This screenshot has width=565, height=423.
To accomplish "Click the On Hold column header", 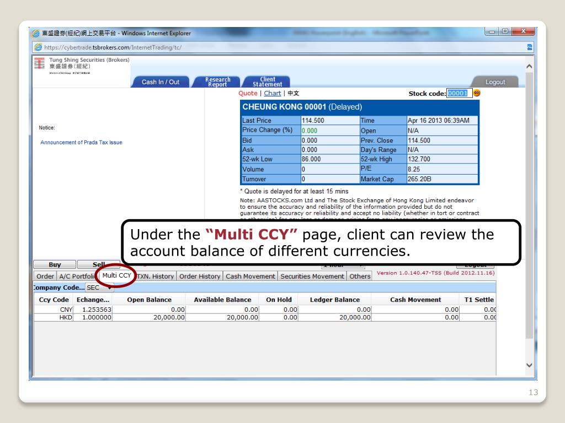I will click(x=279, y=300).
